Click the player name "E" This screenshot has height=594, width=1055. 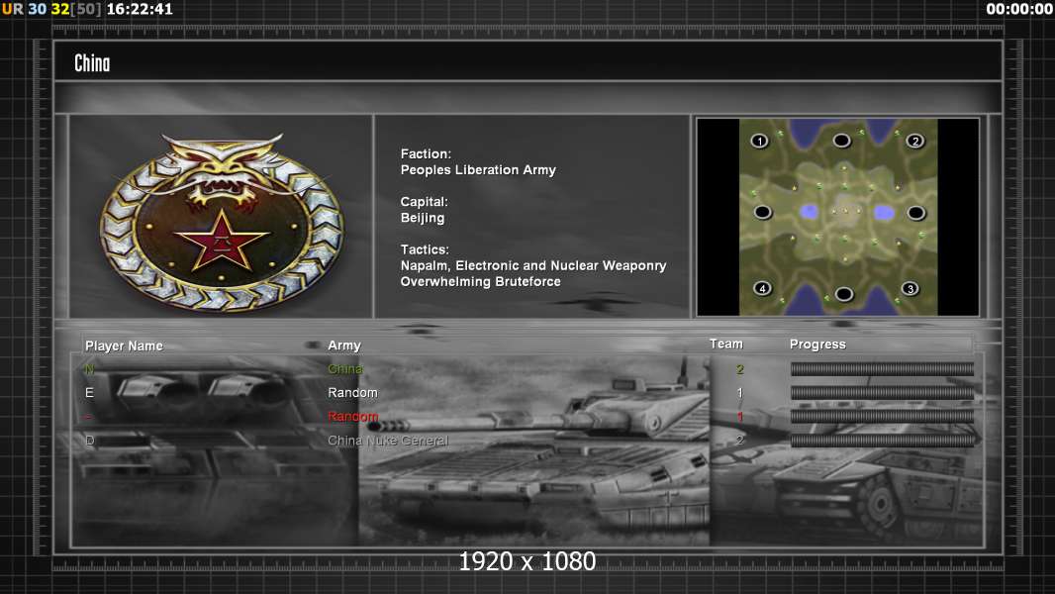pos(89,392)
